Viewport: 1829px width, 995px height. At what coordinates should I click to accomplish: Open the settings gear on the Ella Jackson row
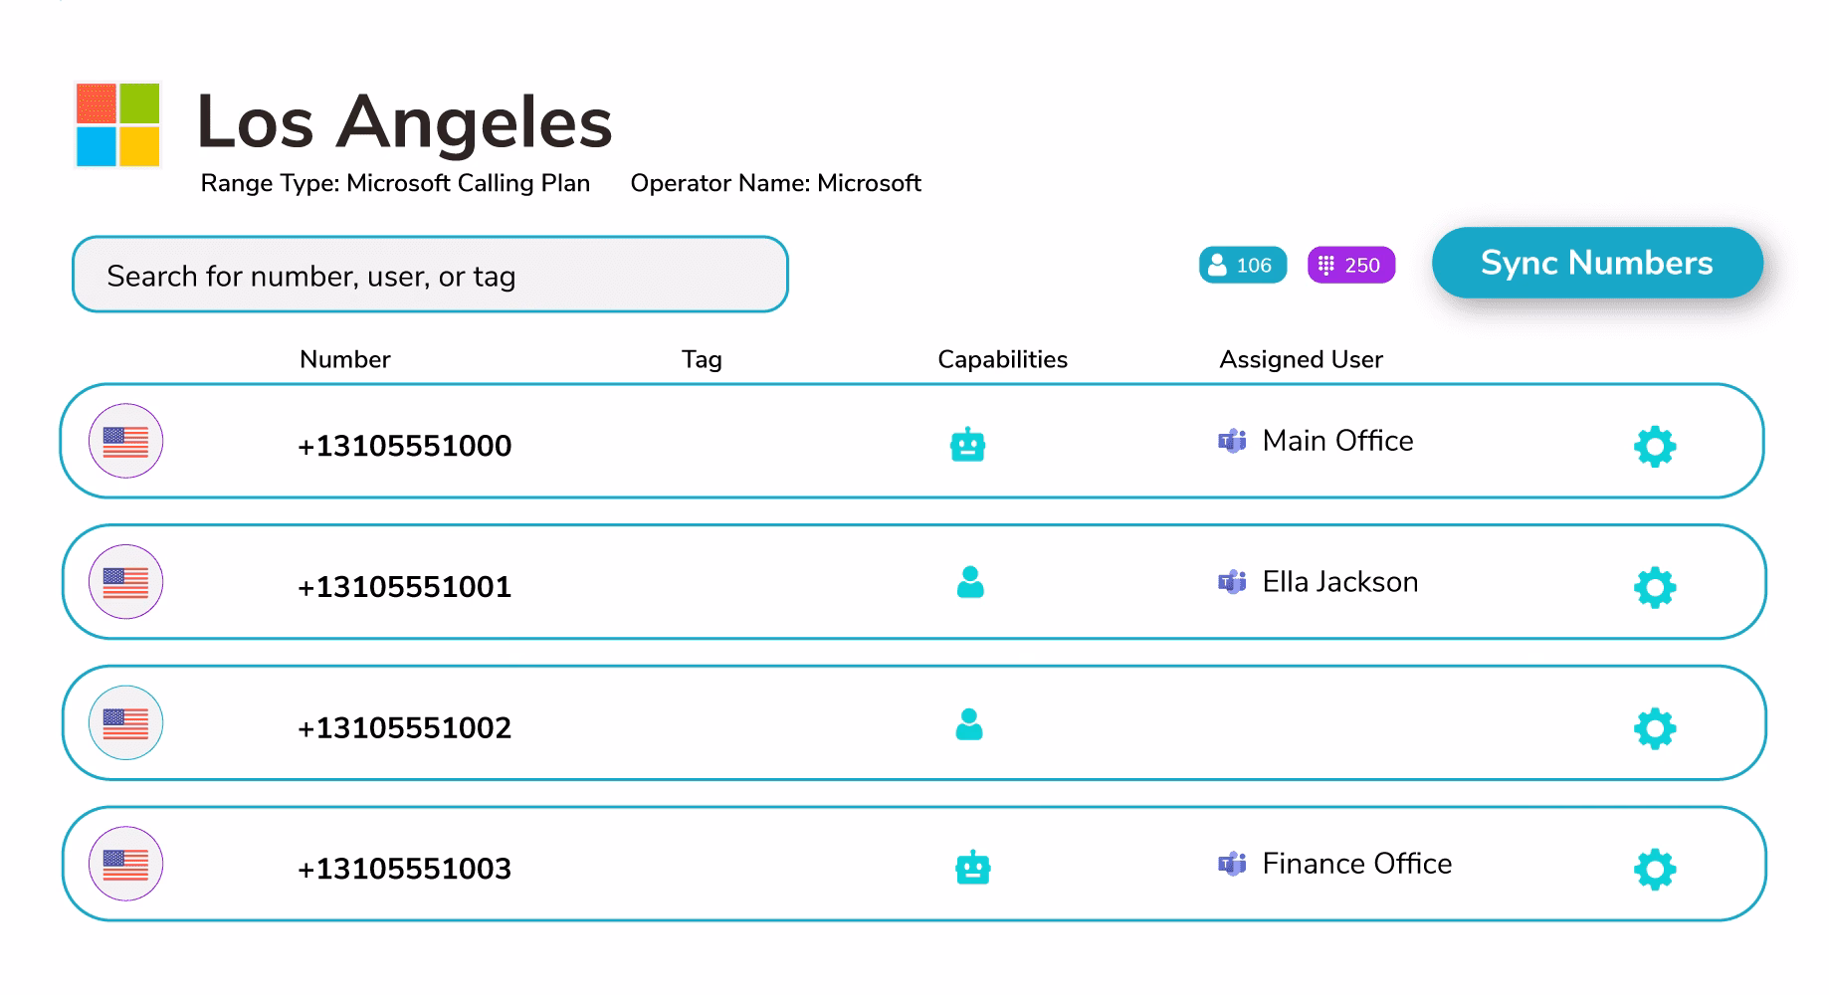pyautogui.click(x=1654, y=588)
